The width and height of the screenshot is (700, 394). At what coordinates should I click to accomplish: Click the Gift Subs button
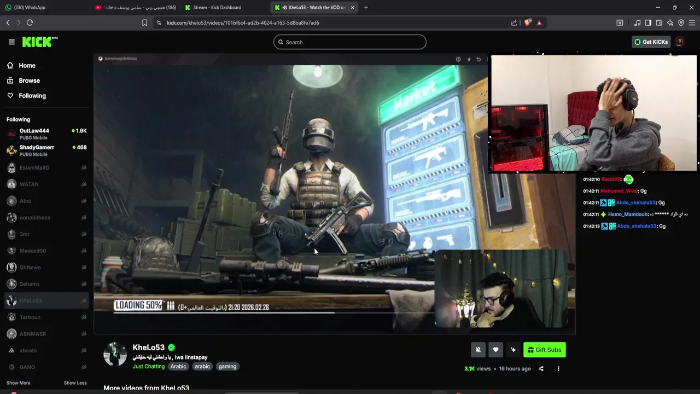(x=544, y=350)
